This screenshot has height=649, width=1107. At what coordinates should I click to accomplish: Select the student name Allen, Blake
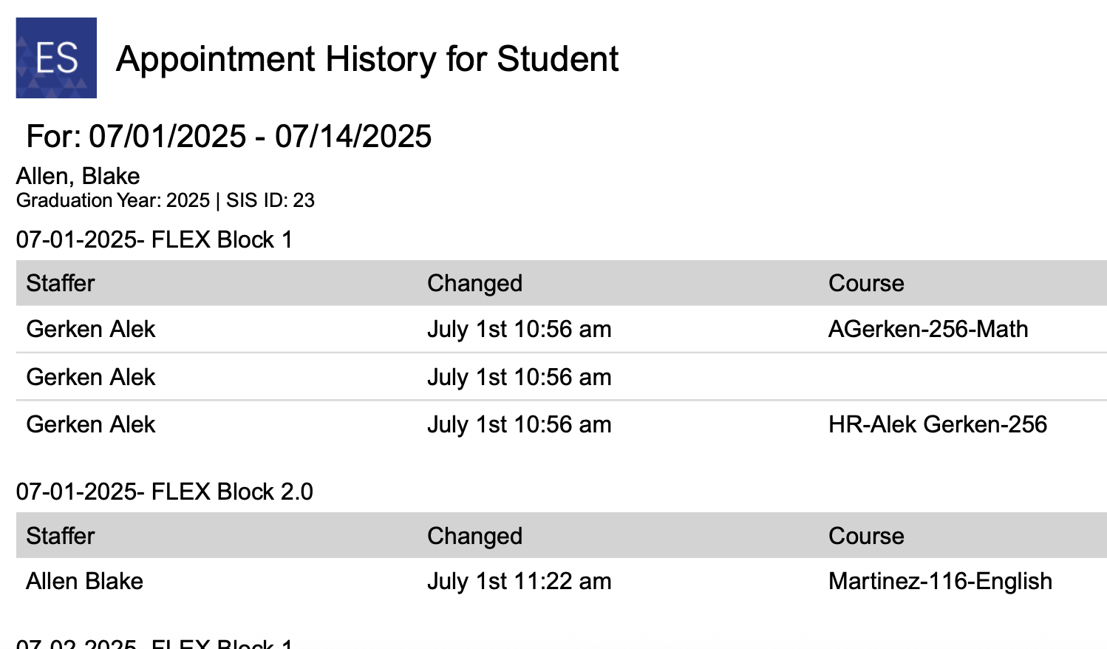pos(78,176)
